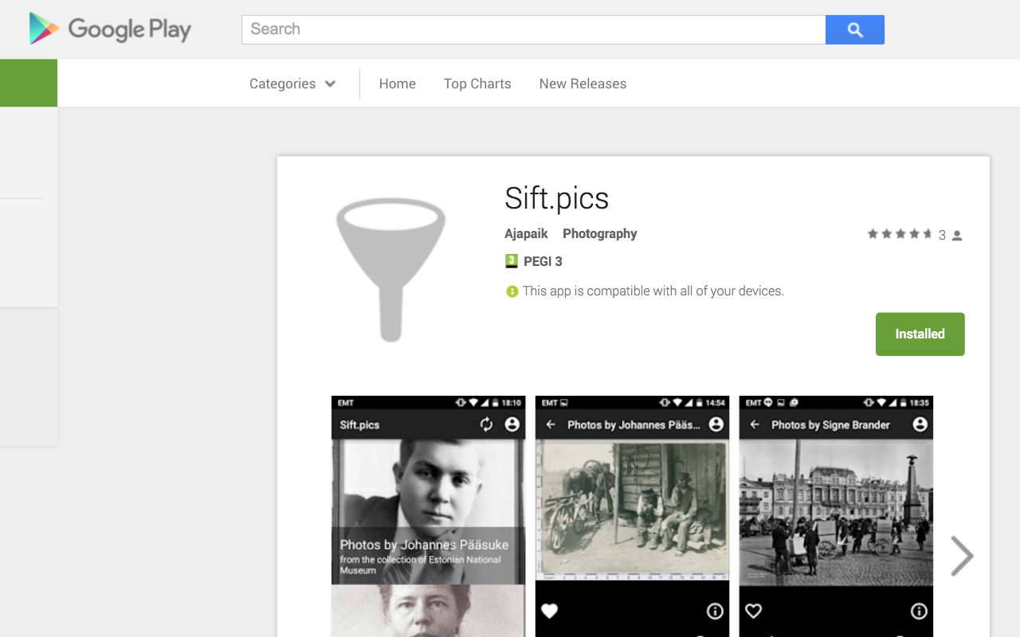Click the Google Play logo
The image size is (1020, 637).
[x=110, y=29]
